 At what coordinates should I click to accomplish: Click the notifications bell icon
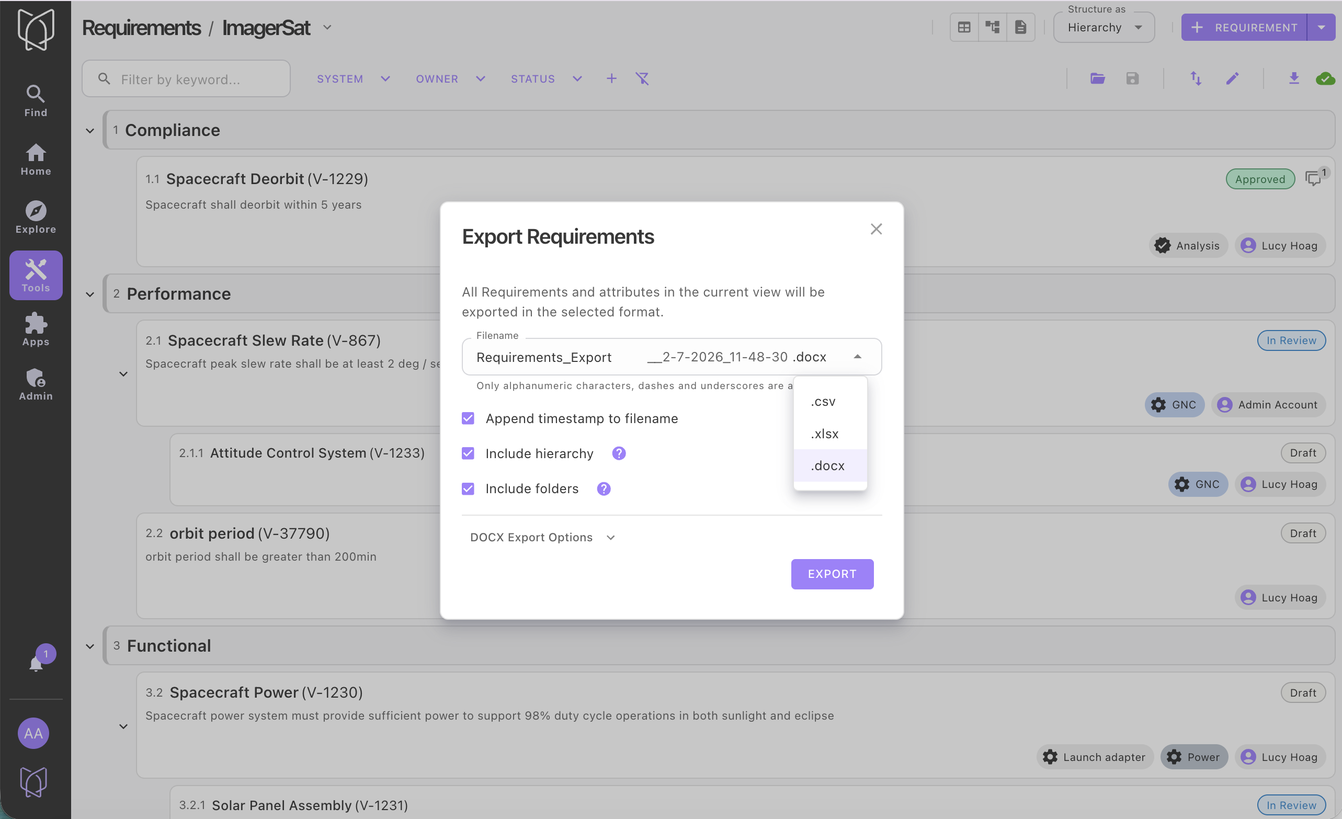point(36,663)
